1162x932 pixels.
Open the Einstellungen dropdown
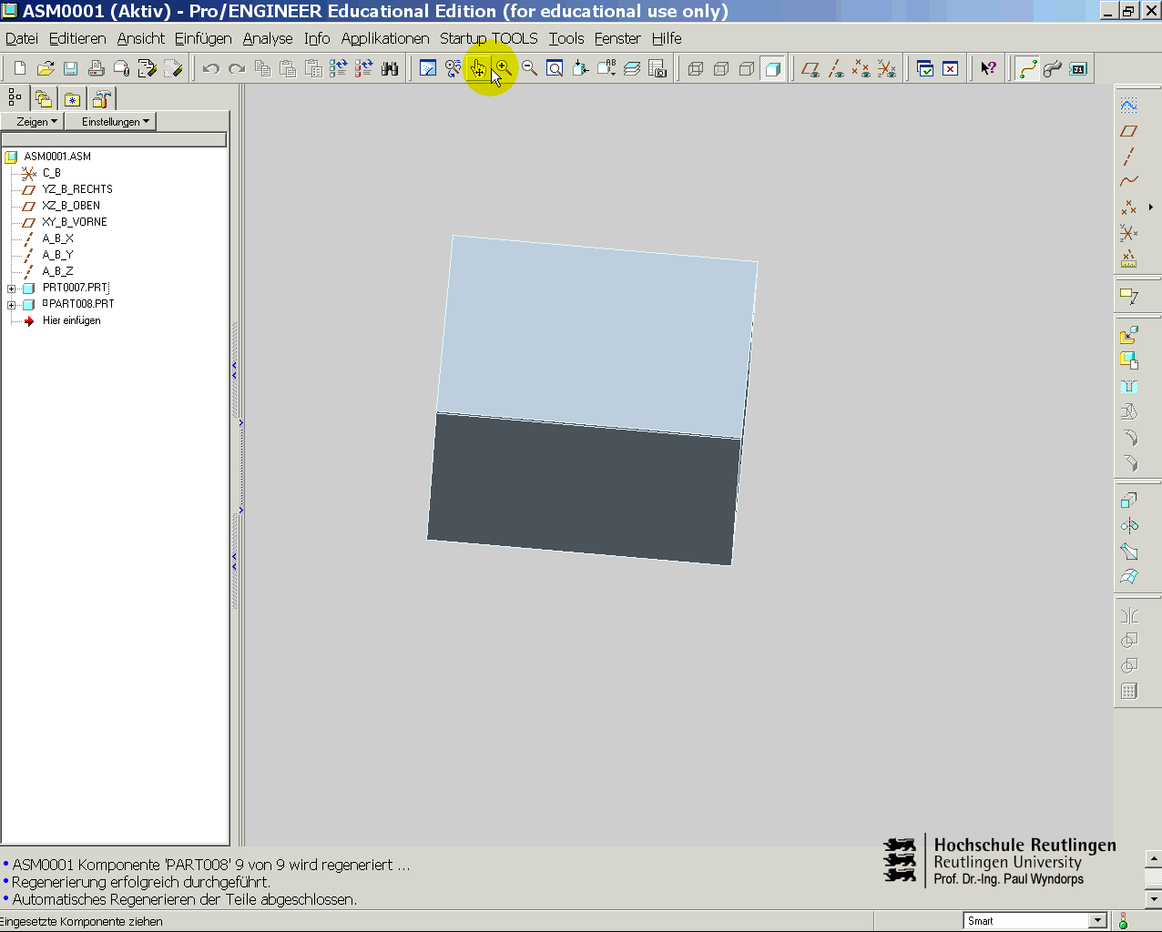point(111,121)
